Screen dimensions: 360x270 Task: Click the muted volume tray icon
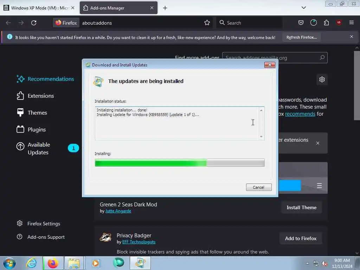[x=324, y=264]
